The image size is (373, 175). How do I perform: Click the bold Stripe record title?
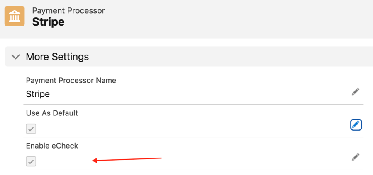[x=48, y=22]
